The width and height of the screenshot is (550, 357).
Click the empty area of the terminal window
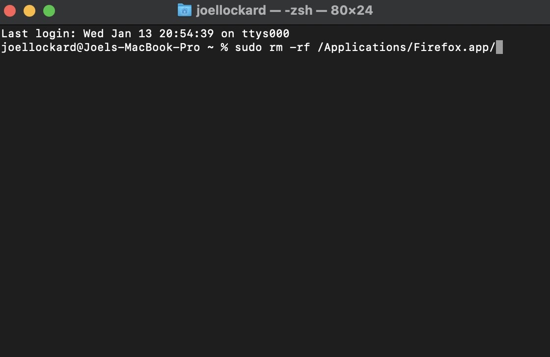pyautogui.click(x=275, y=206)
